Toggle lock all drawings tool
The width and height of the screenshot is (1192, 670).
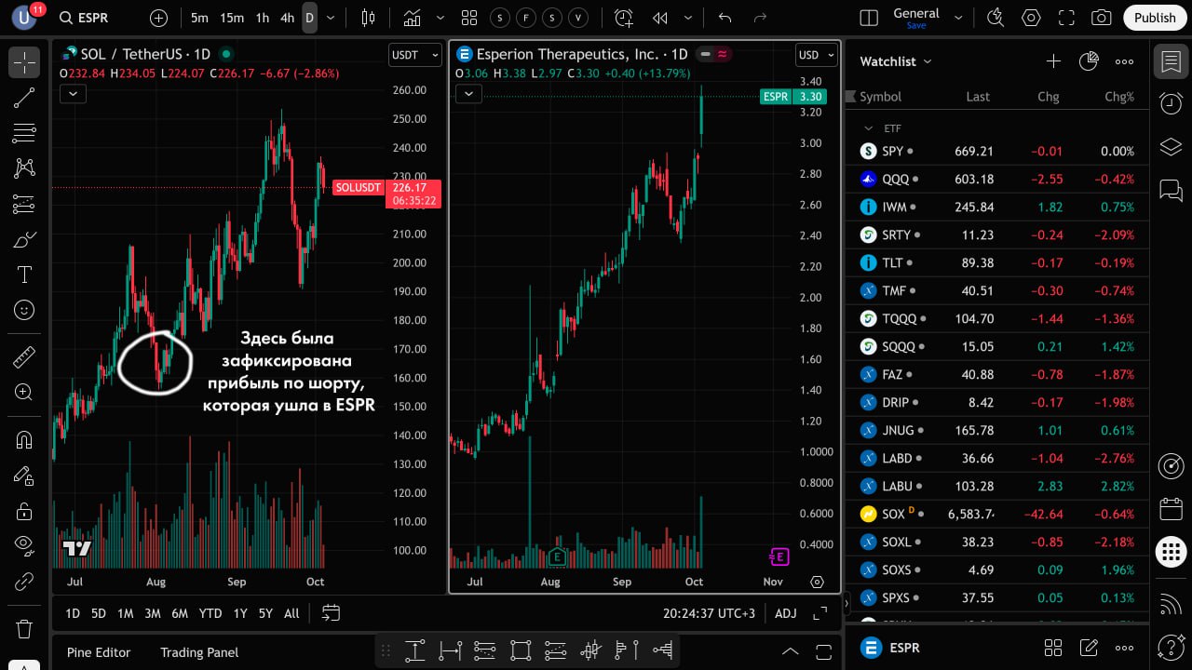point(24,511)
